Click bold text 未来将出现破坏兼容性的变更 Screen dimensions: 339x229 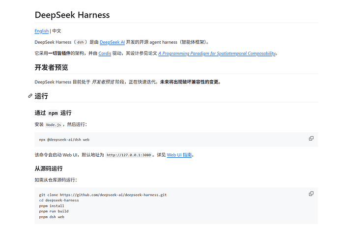pos(189,82)
